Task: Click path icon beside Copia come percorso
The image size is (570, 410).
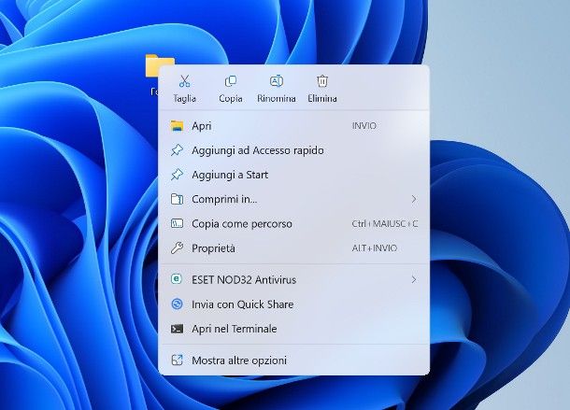Action: pyautogui.click(x=177, y=223)
